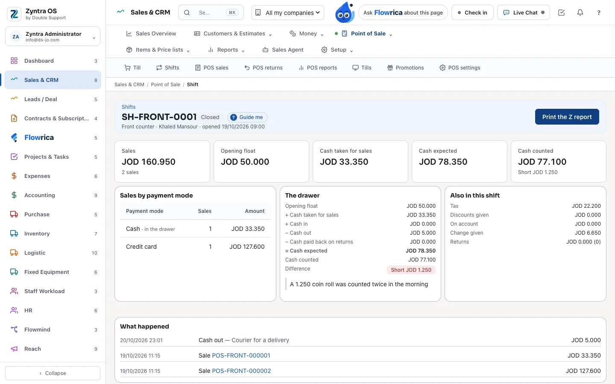Screen dimensions: 615x384
Task: Expand Customers & Estimates menu
Action: (x=233, y=34)
